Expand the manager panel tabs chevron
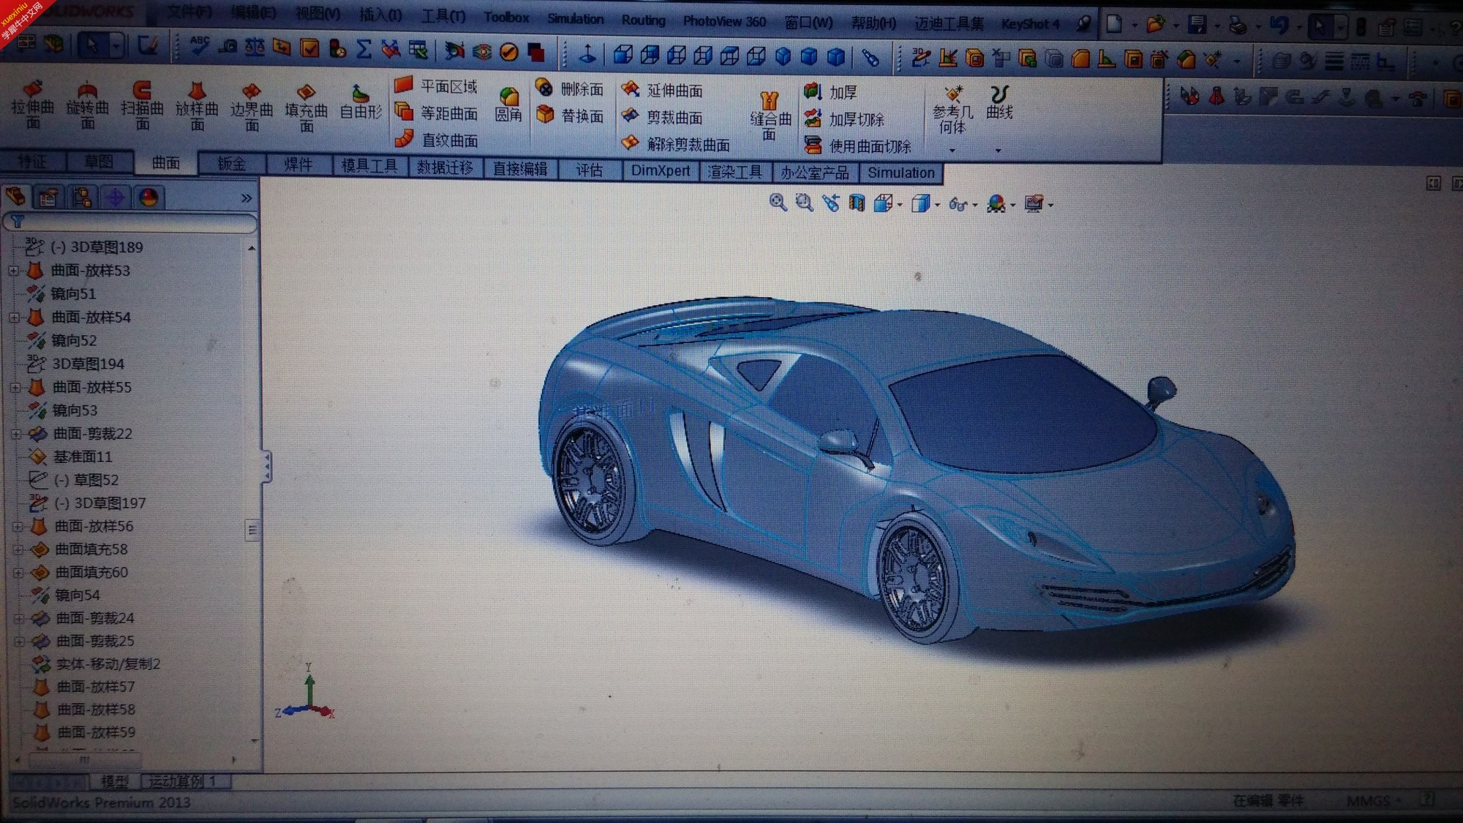This screenshot has width=1463, height=823. click(x=247, y=198)
